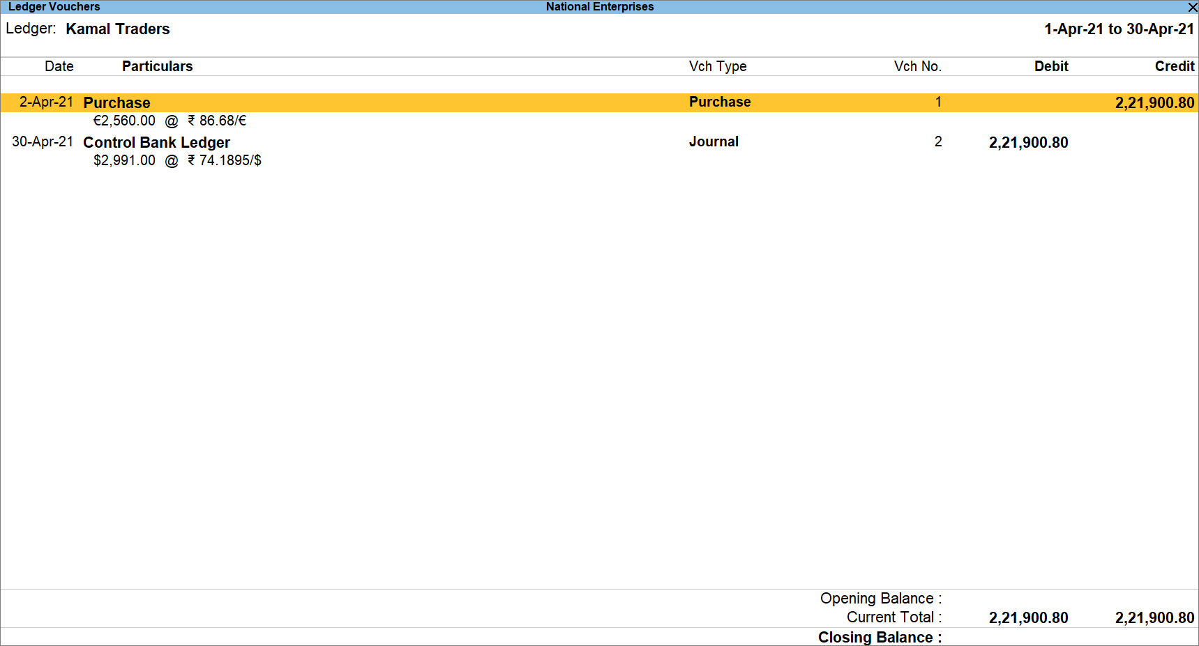Select the debit amount of the Journal row

pyautogui.click(x=1028, y=143)
